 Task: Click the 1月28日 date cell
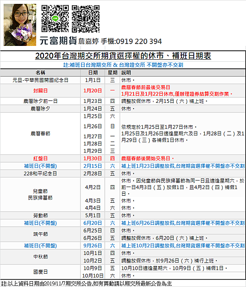93,143
